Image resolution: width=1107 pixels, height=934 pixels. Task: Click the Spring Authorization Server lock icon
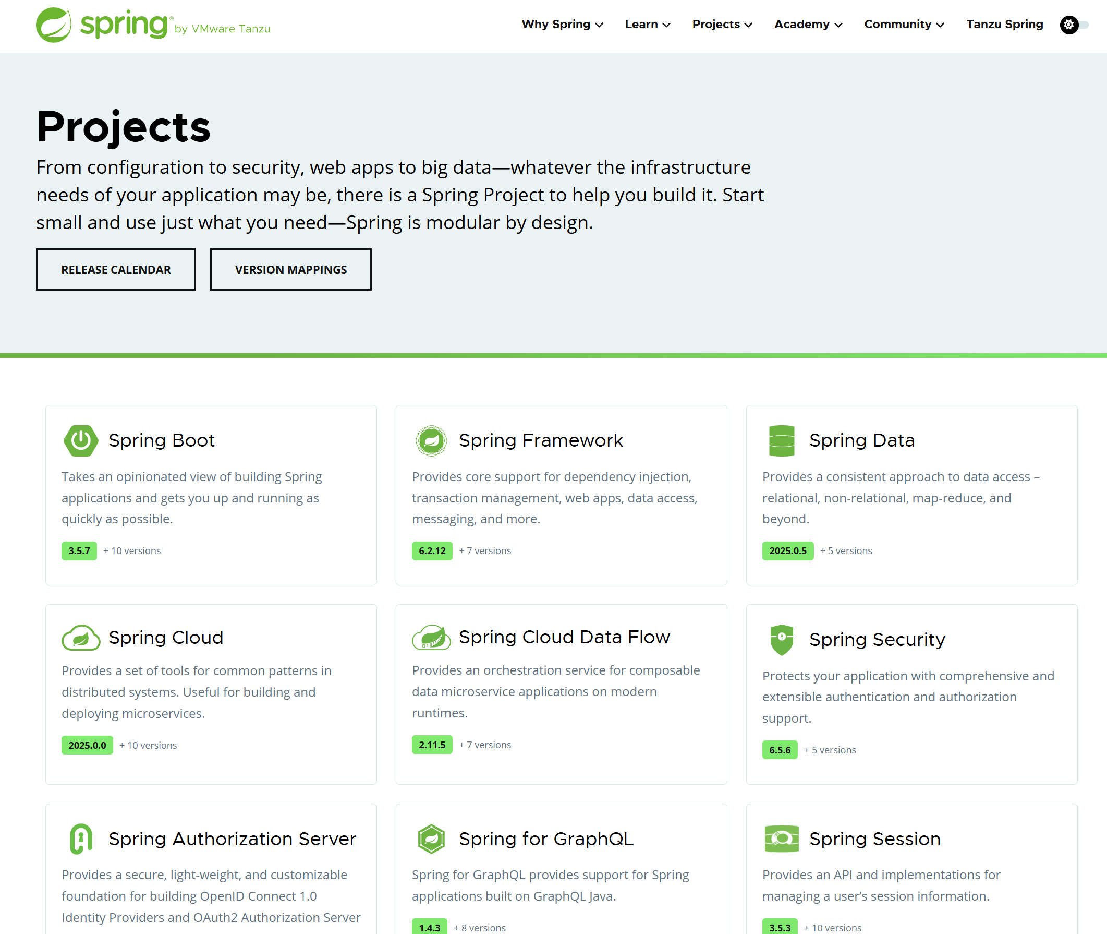[x=80, y=839]
